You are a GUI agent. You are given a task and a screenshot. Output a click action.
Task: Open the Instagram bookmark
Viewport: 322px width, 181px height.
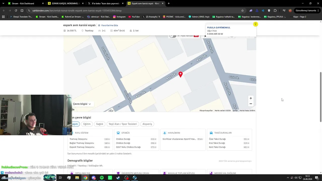pos(119,17)
